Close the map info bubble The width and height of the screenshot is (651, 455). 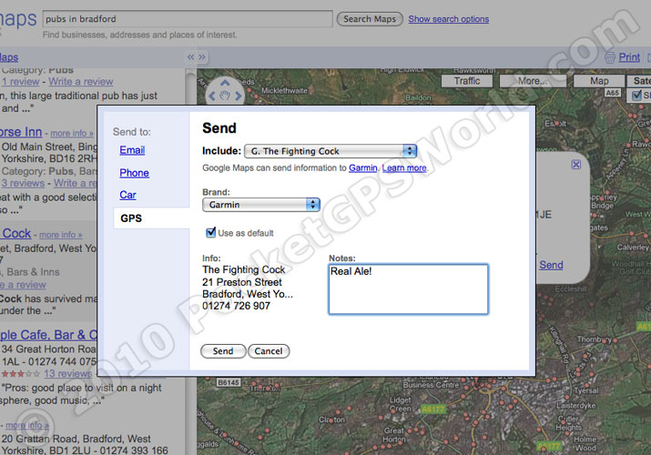click(x=575, y=165)
